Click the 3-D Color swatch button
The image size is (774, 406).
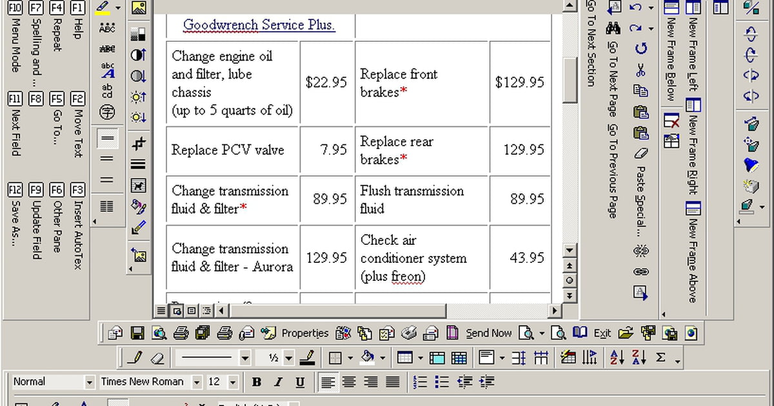[748, 207]
